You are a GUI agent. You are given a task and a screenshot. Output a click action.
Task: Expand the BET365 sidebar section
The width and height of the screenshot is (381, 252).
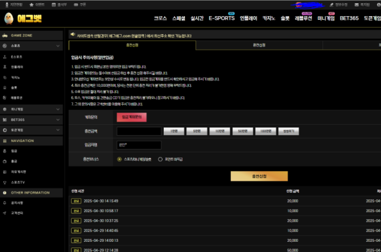click(58, 120)
